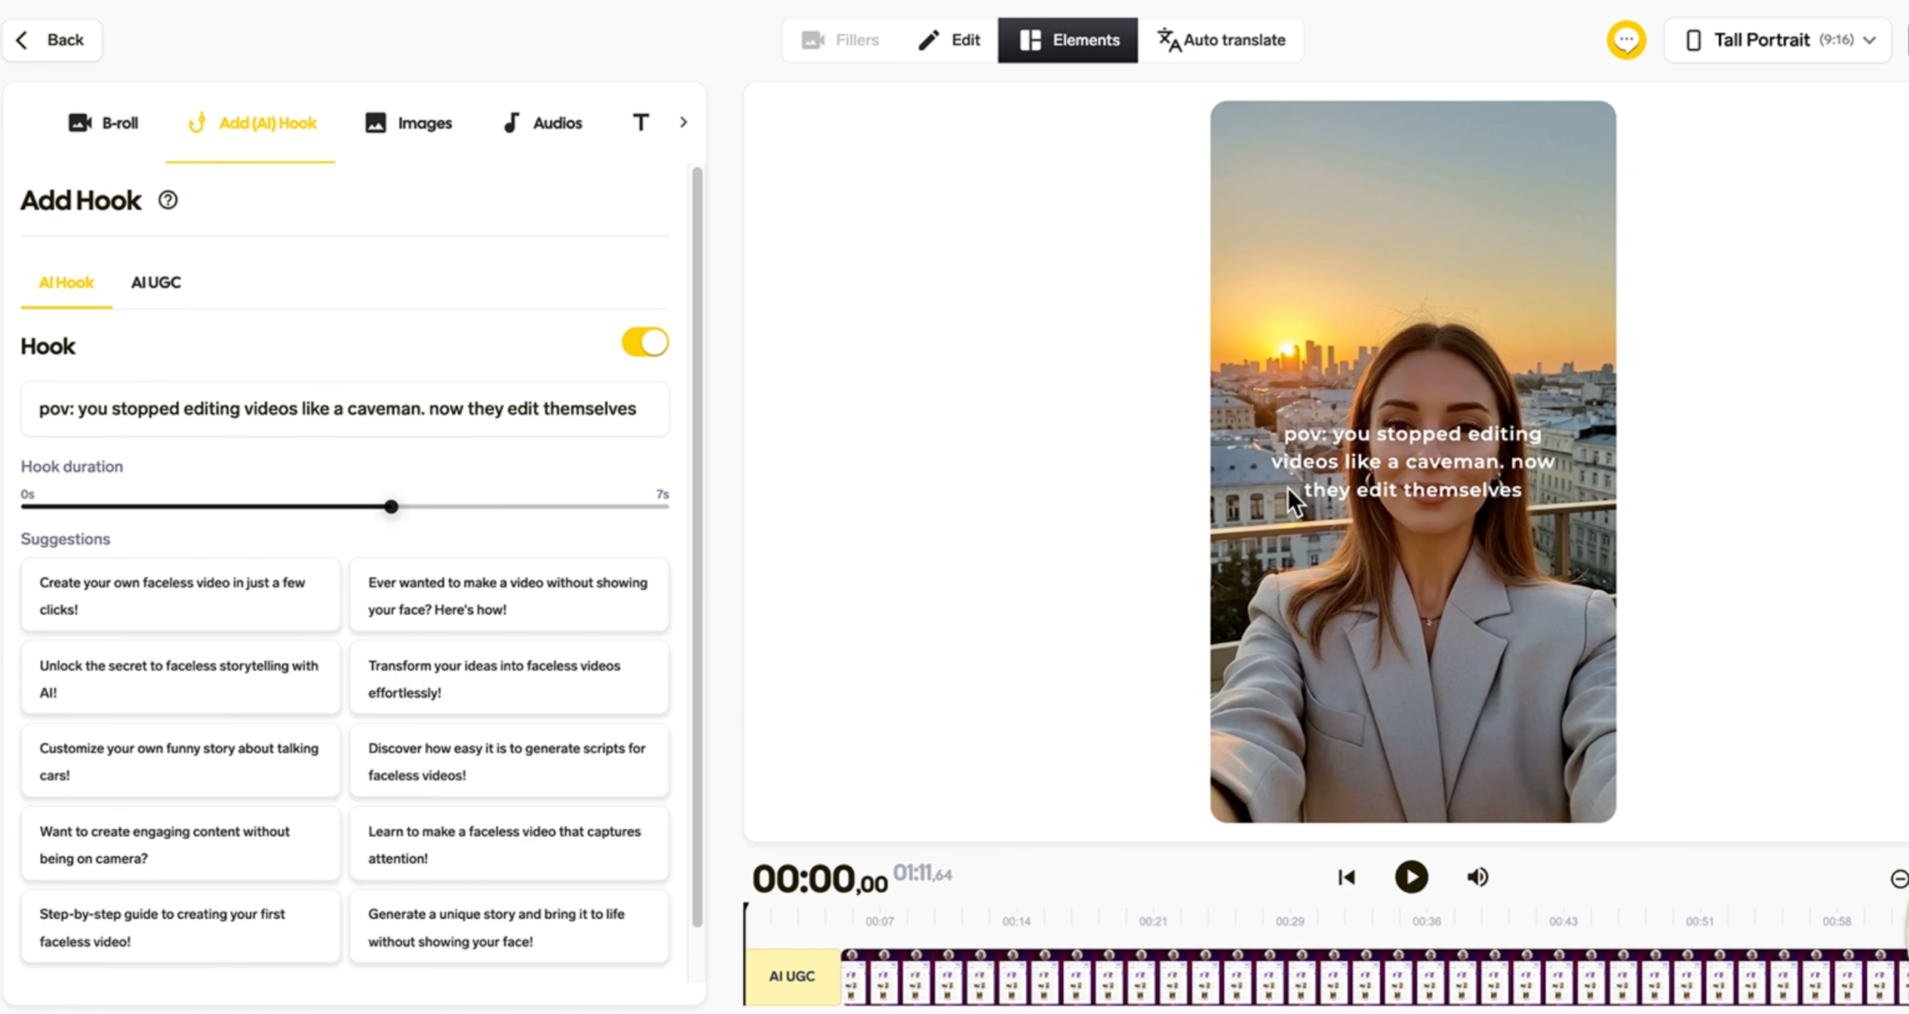Open the Images panel

408,122
